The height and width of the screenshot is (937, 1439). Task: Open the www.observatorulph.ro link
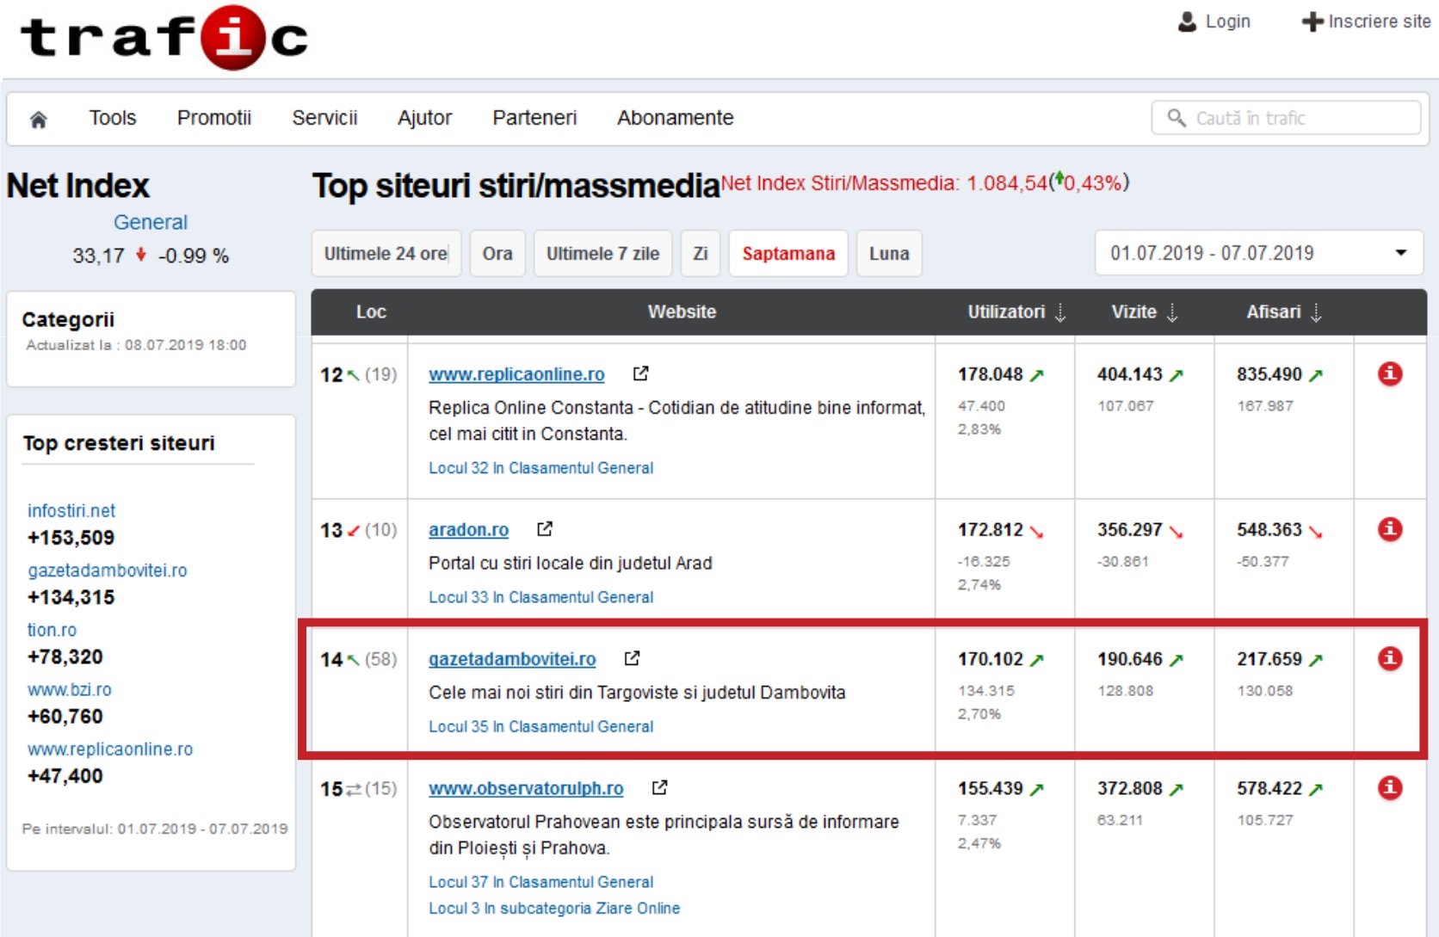pyautogui.click(x=526, y=788)
